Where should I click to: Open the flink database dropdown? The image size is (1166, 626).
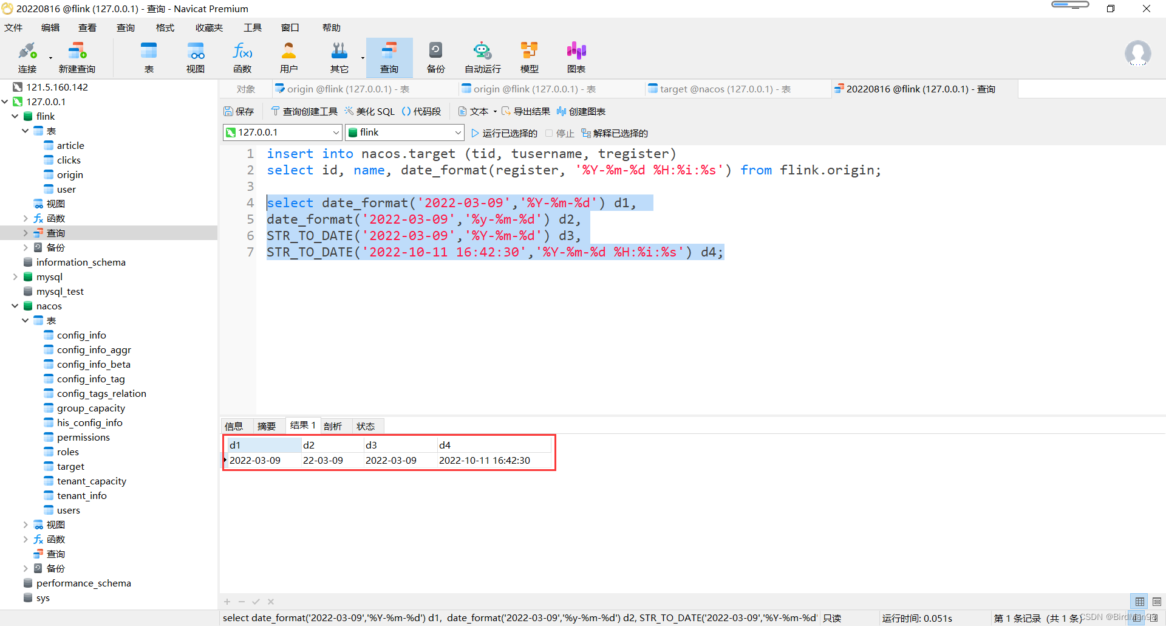[x=458, y=132]
